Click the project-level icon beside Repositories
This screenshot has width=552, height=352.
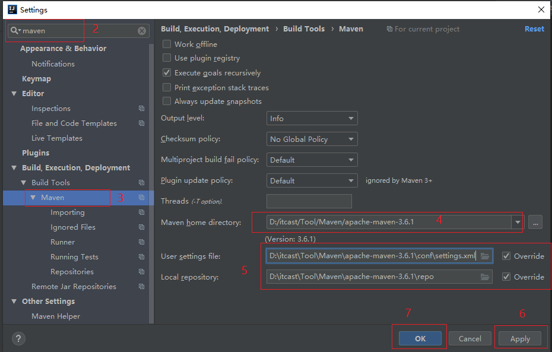(x=141, y=272)
